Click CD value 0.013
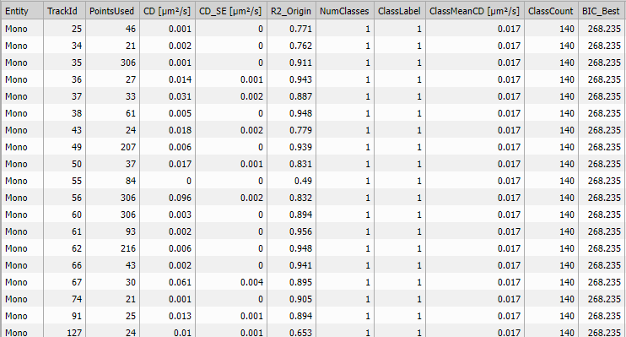Screen dimensions: 626x337 180,316
